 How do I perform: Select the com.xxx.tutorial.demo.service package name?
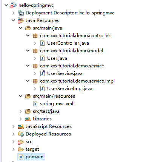pos(72,66)
